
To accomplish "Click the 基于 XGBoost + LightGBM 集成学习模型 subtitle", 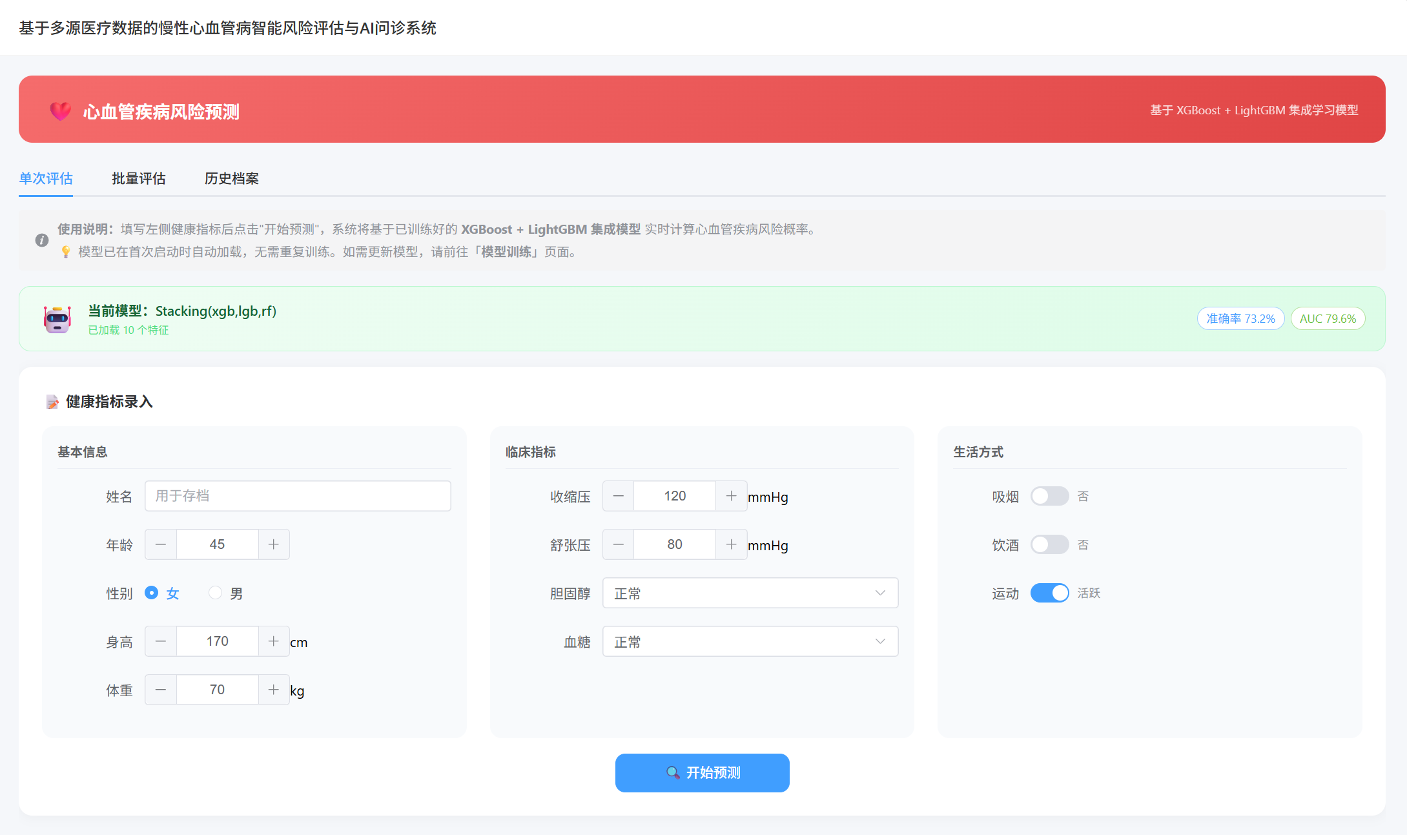I will [1254, 110].
